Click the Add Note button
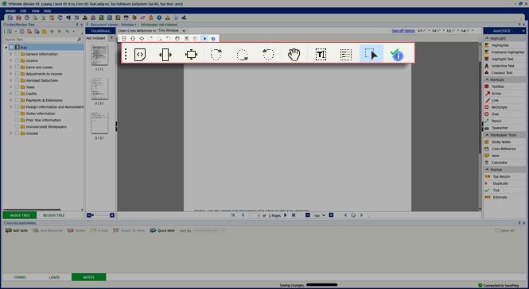This screenshot has width=529, height=289. pyautogui.click(x=17, y=230)
